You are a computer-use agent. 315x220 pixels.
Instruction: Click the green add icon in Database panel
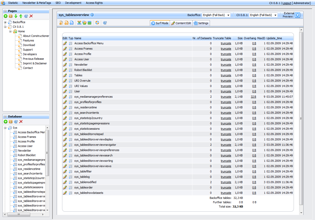[x=6, y=122]
